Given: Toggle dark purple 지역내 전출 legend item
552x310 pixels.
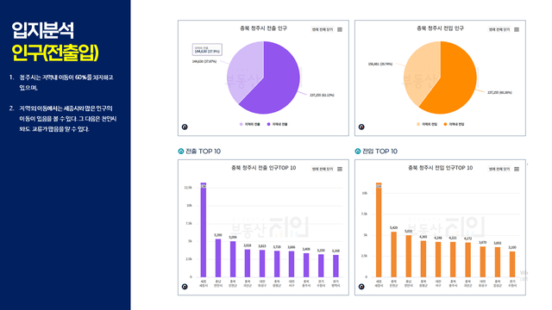Looking at the screenshot, I should 278,124.
